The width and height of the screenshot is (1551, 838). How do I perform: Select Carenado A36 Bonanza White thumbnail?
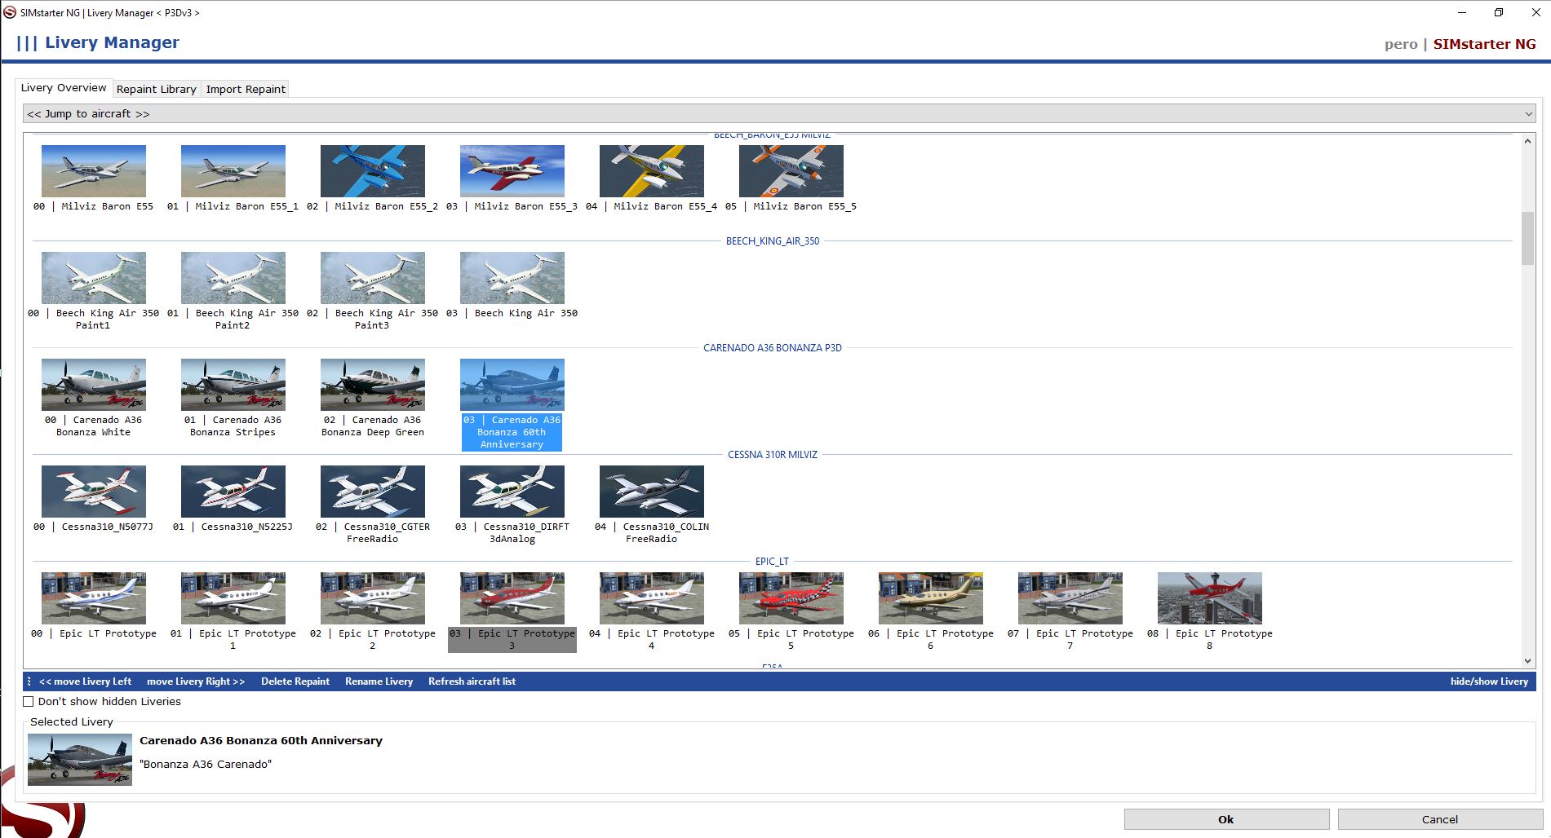pos(94,385)
